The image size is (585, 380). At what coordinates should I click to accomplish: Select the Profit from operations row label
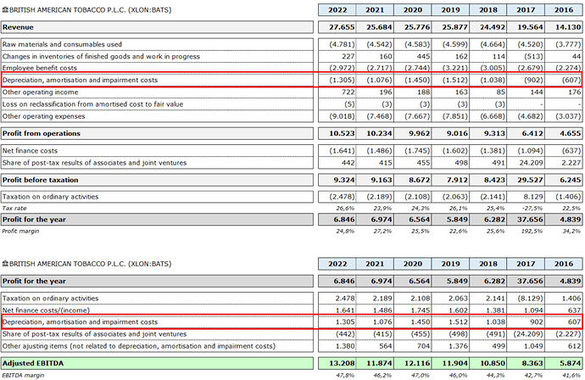coord(42,134)
